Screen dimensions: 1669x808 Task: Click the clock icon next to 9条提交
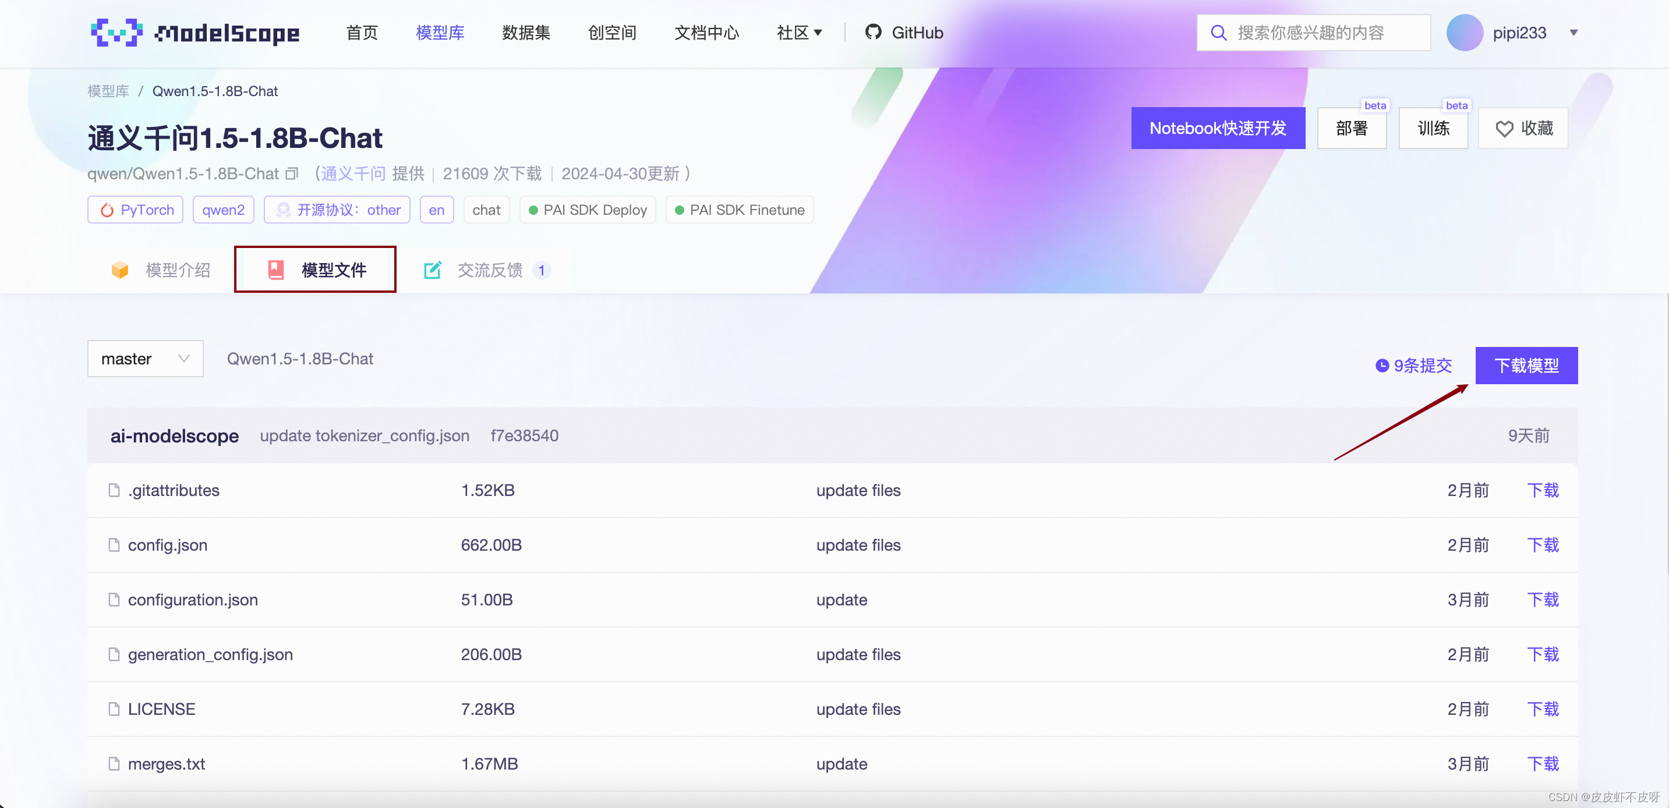[1382, 366]
